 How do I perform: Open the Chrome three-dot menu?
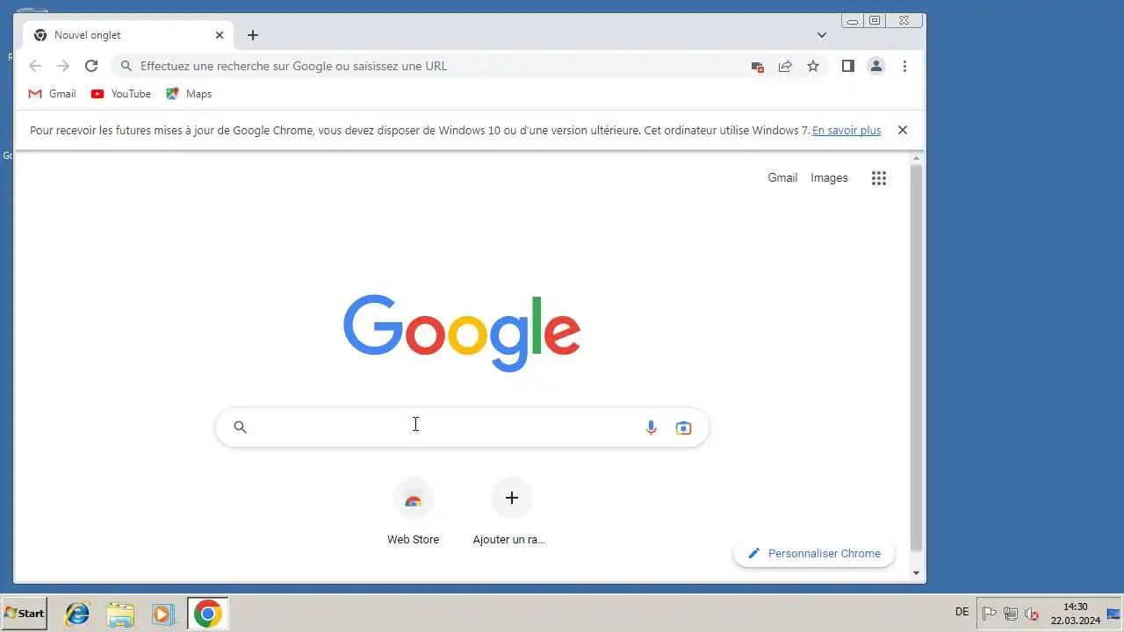pos(904,66)
